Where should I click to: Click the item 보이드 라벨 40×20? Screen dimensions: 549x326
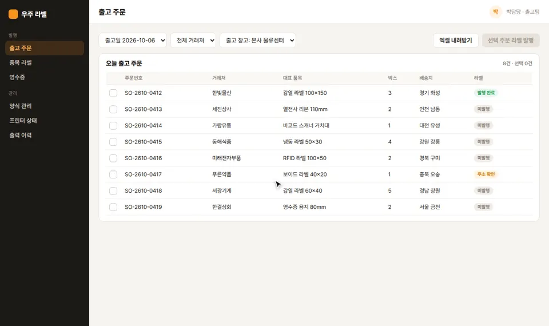point(305,174)
